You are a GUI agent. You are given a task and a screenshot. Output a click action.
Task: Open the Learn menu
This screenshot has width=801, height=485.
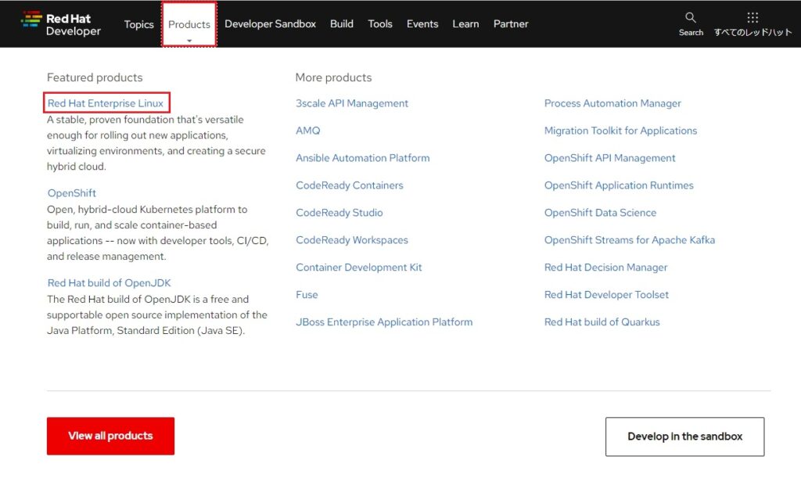point(466,24)
